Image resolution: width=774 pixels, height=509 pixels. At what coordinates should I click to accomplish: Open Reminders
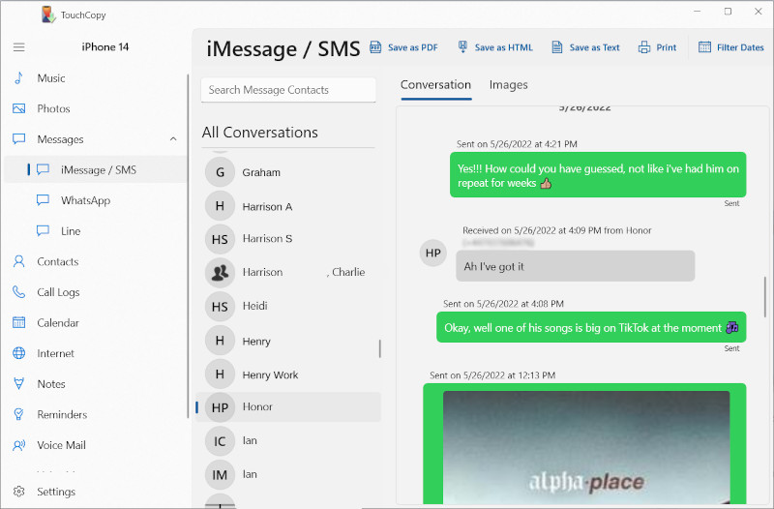[x=94, y=415]
